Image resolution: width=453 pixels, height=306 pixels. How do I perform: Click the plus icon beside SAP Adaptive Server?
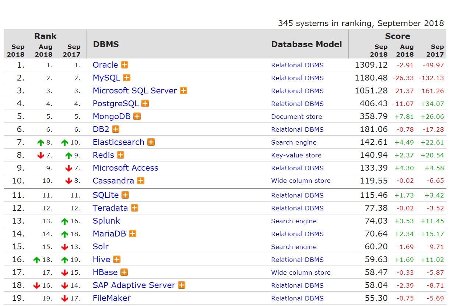coord(182,285)
